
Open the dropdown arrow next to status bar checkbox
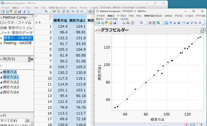click(x=202, y=124)
